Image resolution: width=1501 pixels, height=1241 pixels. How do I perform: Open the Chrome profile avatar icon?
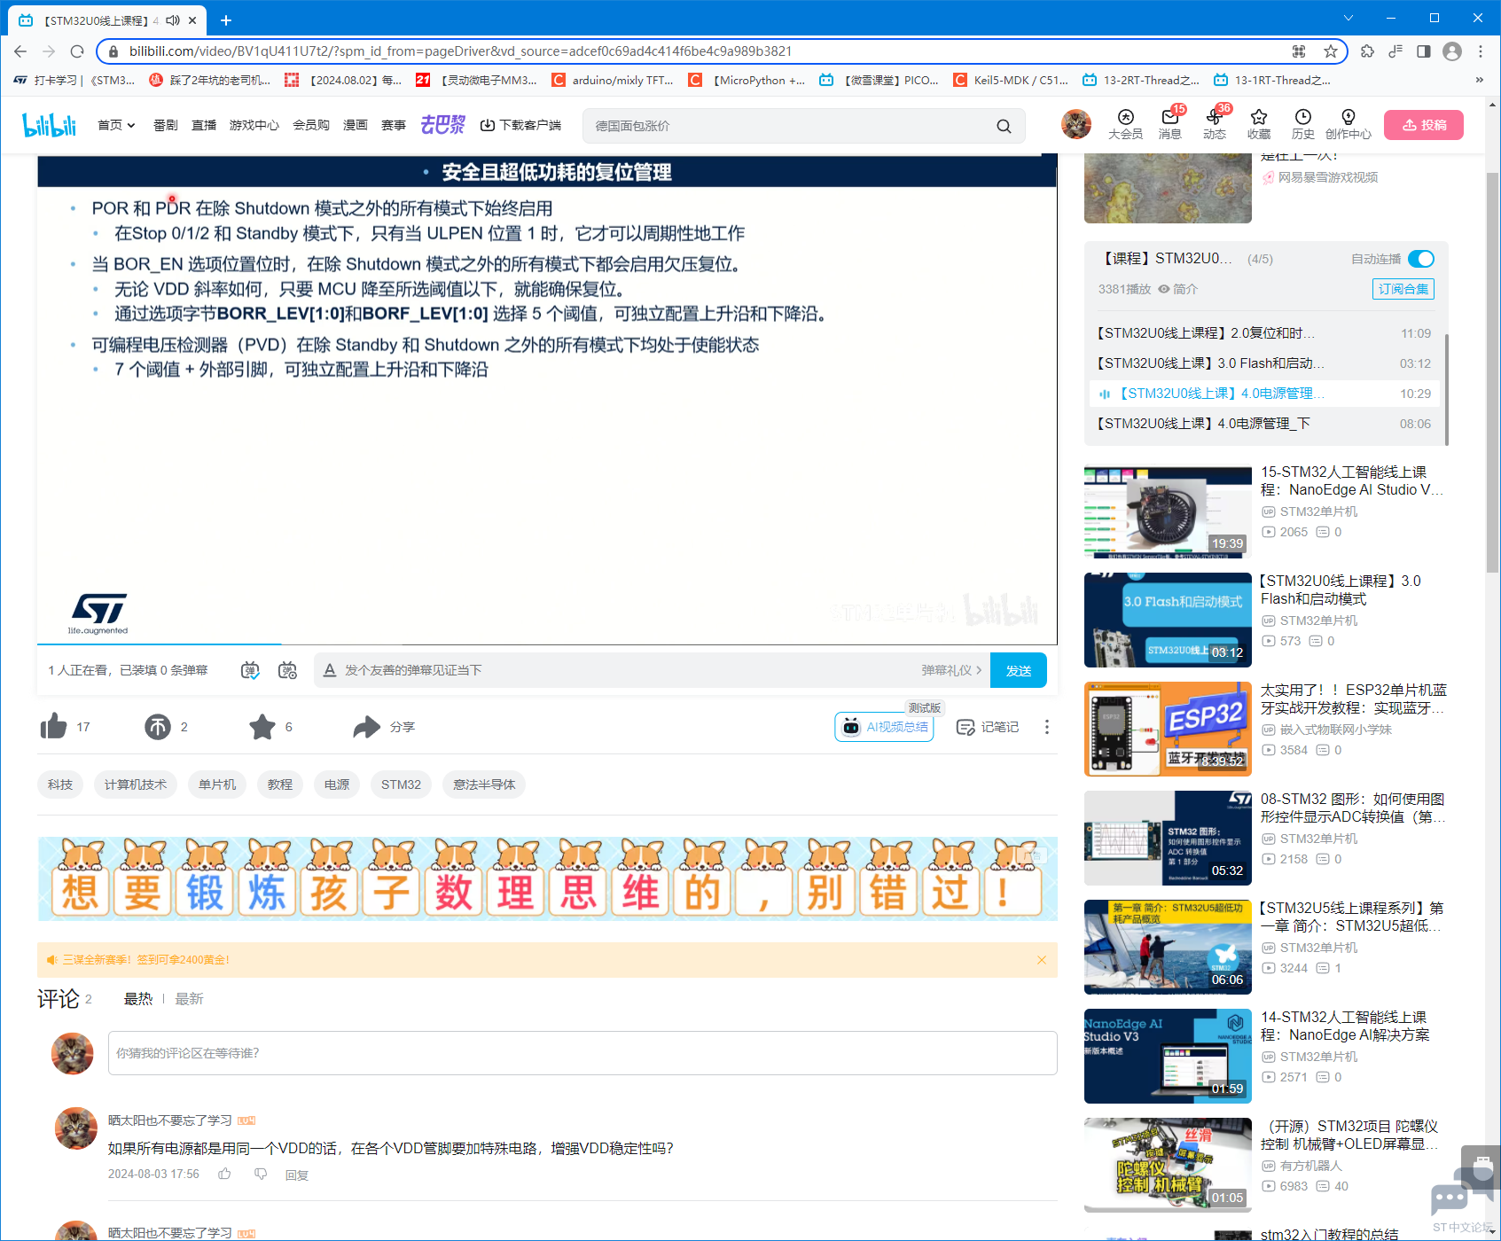1452,51
